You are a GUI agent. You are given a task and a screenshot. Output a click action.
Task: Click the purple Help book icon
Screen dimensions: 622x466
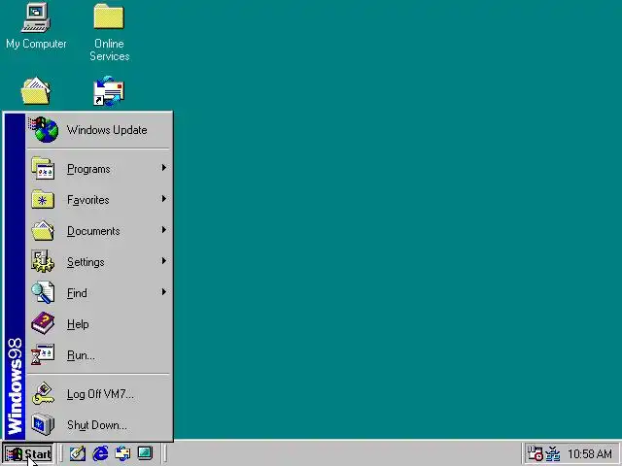click(x=43, y=323)
